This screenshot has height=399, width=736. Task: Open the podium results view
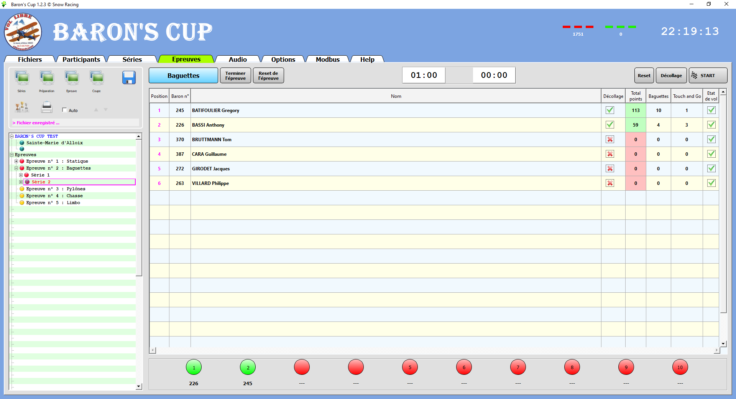click(x=22, y=108)
